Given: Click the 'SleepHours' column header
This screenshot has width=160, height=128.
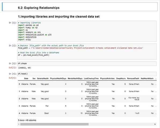Looking at the screenshot, I should coord(121,78).
